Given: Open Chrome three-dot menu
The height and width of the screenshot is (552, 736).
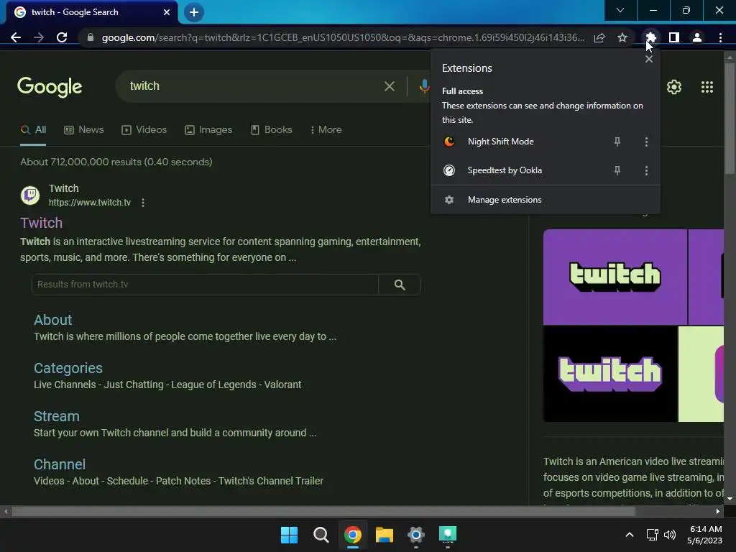Looking at the screenshot, I should click(x=720, y=37).
